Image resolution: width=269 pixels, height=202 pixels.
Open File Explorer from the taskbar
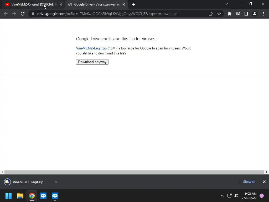pyautogui.click(x=20, y=196)
